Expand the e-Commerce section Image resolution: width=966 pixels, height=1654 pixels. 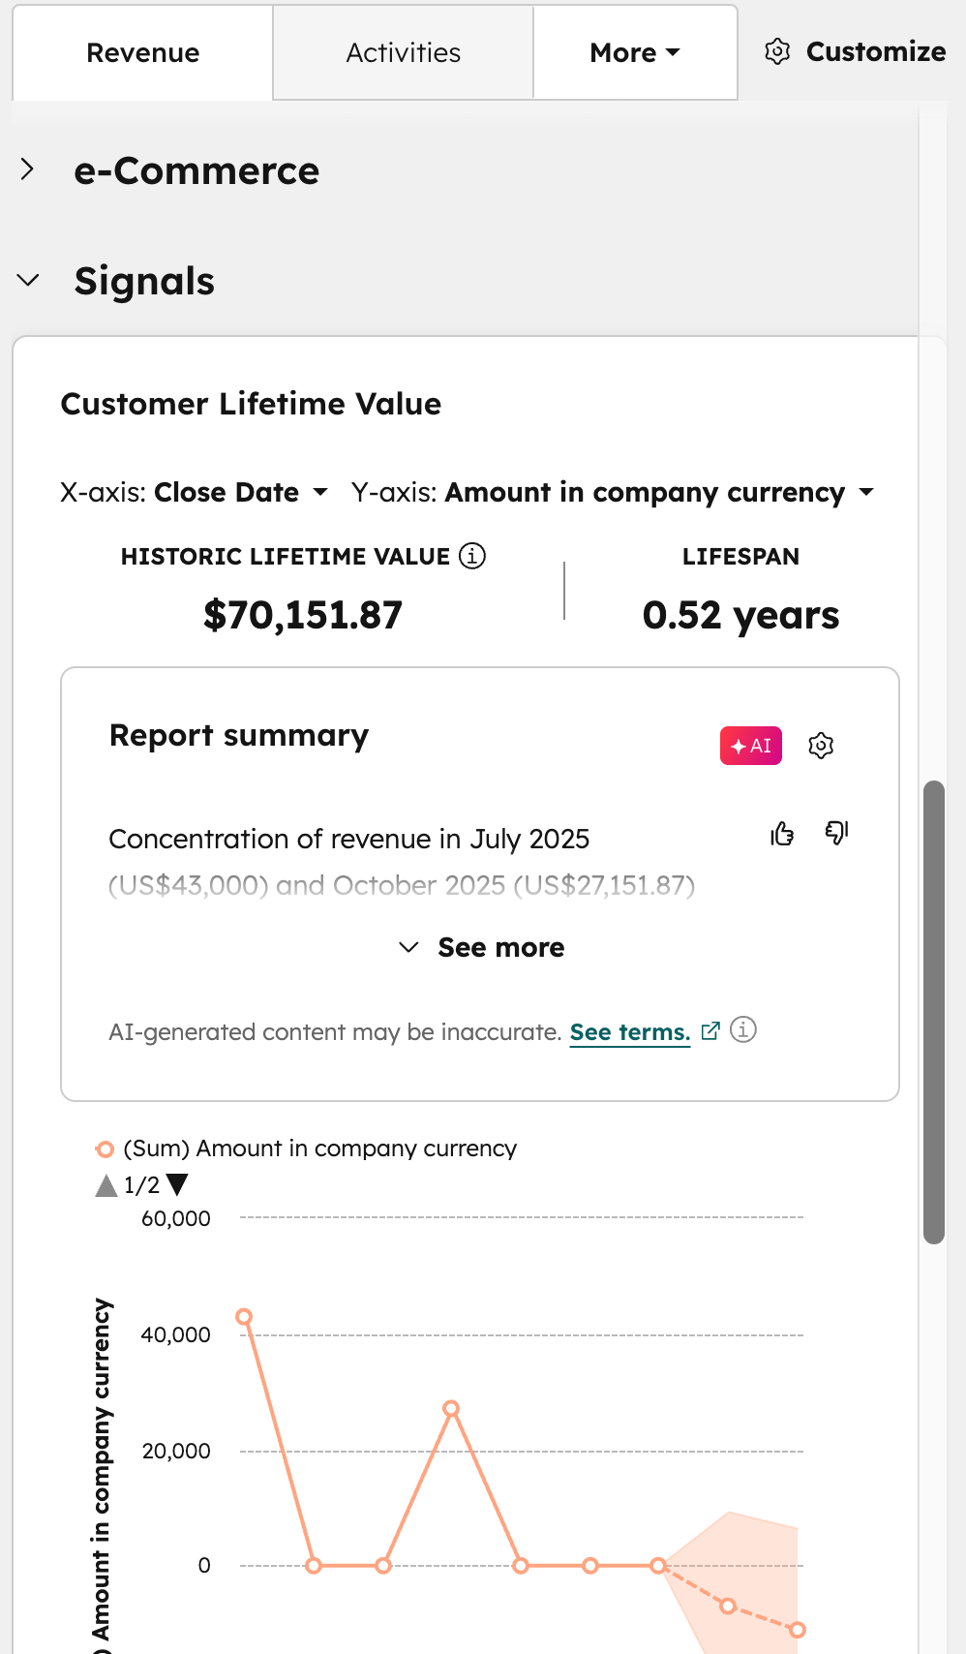[x=28, y=168]
